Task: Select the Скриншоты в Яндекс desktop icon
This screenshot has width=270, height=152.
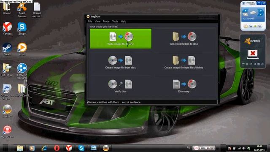Action: coord(7,92)
